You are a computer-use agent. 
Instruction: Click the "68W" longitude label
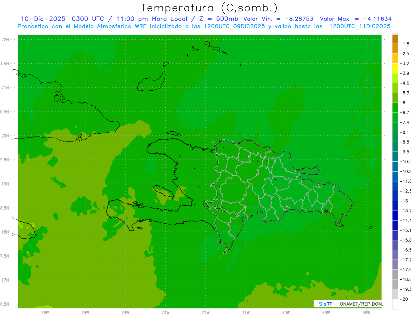pos(366,312)
